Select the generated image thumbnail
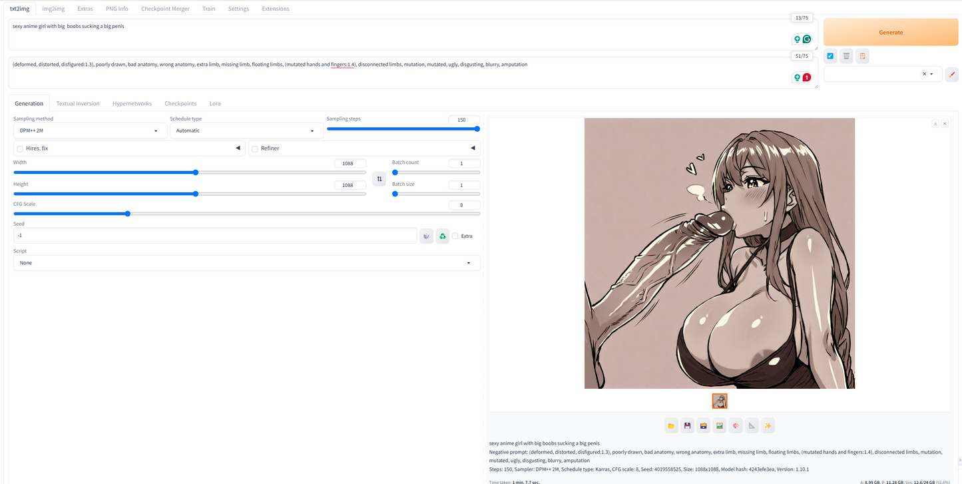This screenshot has width=962, height=484. click(x=720, y=401)
